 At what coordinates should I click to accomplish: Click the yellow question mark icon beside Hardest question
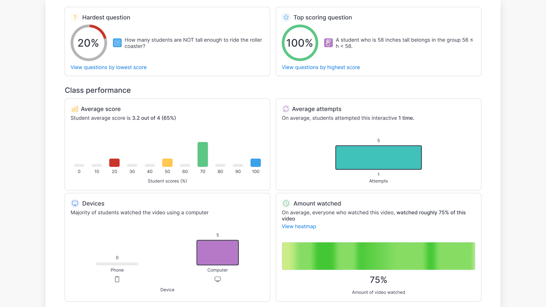pyautogui.click(x=75, y=17)
